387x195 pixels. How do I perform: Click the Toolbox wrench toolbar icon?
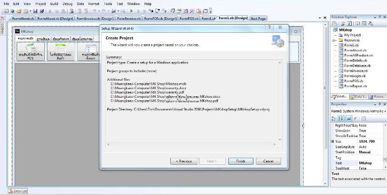point(191,11)
